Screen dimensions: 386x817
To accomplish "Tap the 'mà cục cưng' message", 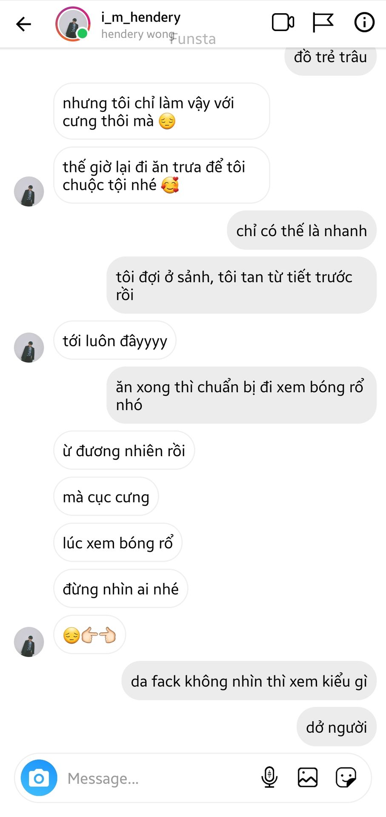I will pos(106,497).
